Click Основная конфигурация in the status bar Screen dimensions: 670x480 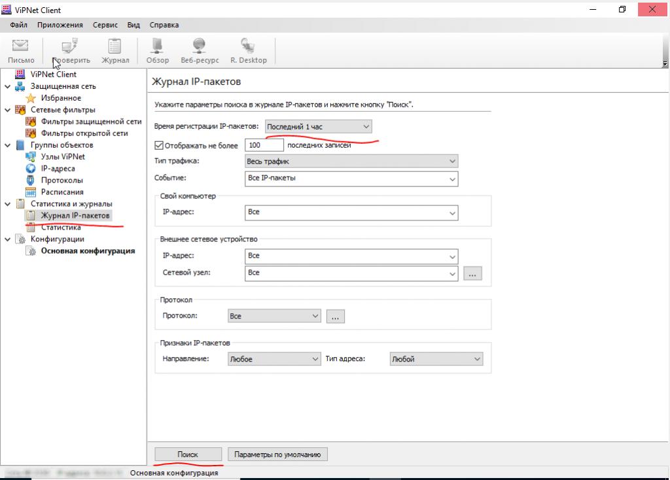174,473
